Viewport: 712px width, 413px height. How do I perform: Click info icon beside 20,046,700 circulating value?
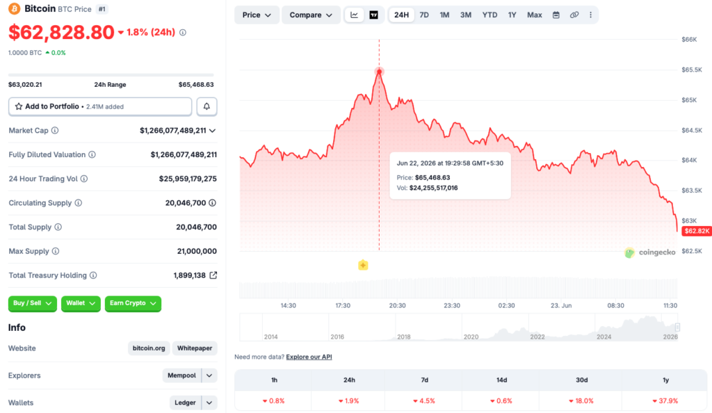213,203
